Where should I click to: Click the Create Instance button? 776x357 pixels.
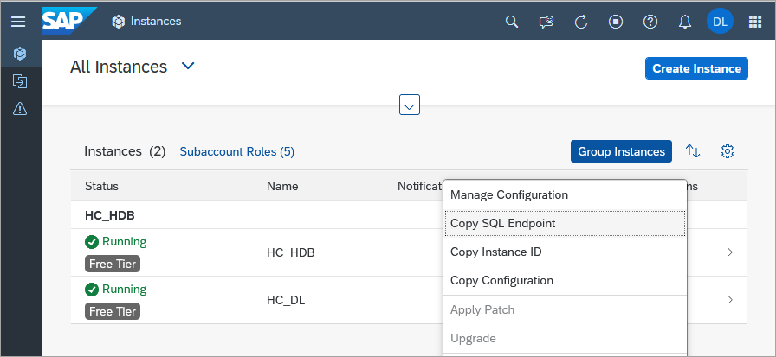pos(697,68)
